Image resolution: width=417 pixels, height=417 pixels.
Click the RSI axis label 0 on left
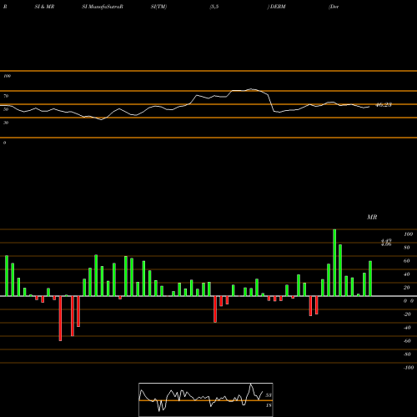click(x=4, y=143)
